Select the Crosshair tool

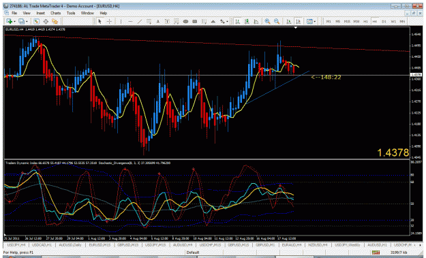click(x=109, y=21)
